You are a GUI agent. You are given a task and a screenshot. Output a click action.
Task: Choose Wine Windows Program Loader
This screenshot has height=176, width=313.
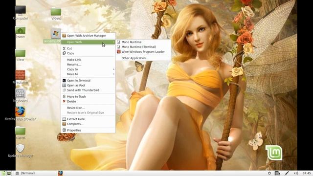click(x=143, y=52)
